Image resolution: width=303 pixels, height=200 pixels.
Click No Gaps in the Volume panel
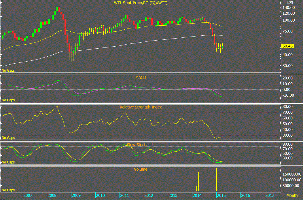[8, 190]
